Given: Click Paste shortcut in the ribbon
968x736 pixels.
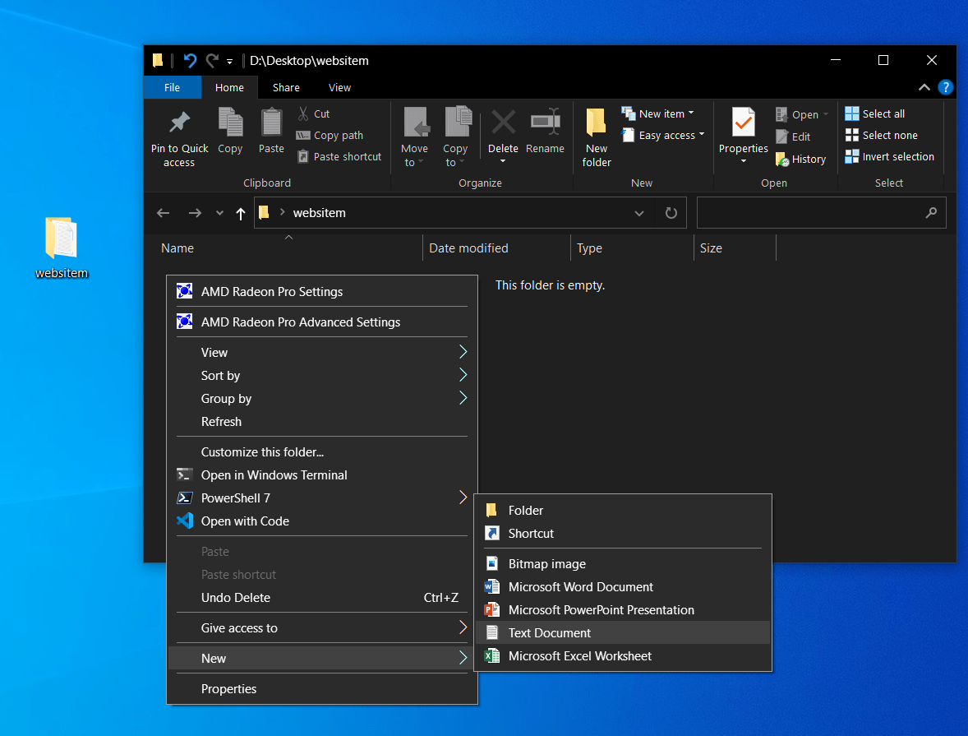Looking at the screenshot, I should pyautogui.click(x=339, y=157).
